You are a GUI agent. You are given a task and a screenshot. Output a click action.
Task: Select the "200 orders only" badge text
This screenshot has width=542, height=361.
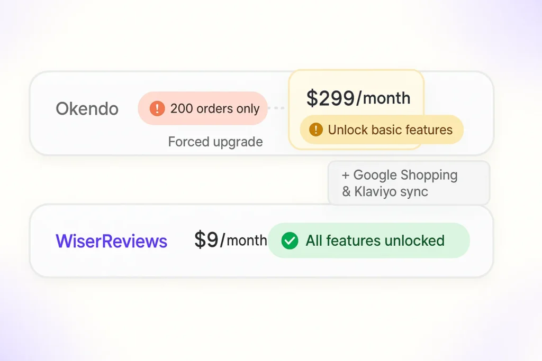pos(214,109)
